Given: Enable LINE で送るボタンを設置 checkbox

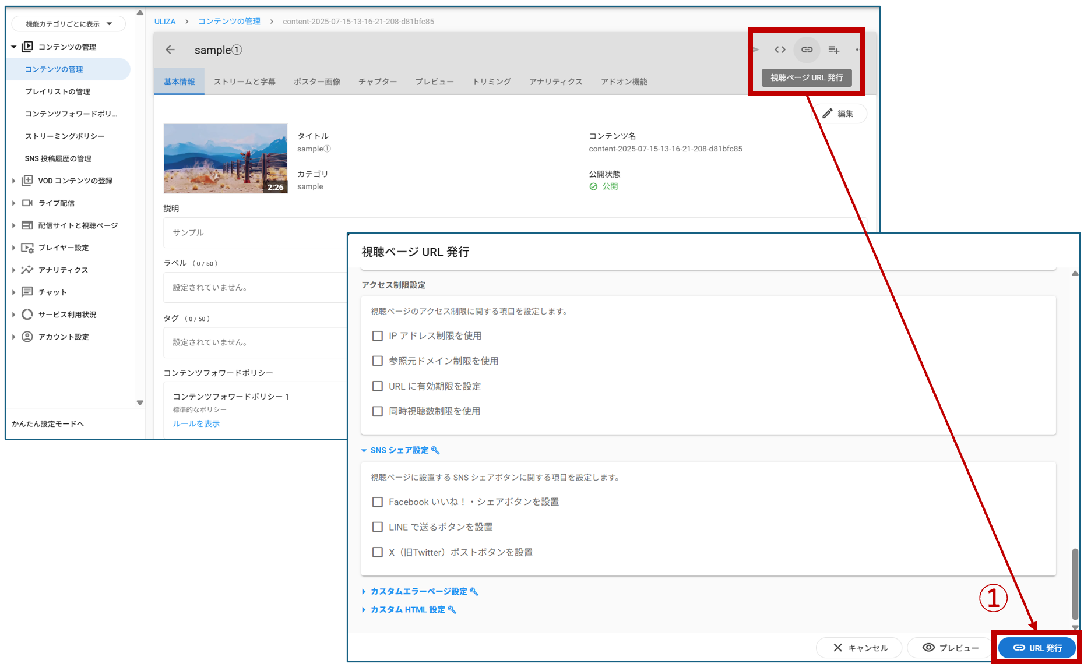Looking at the screenshot, I should tap(378, 527).
